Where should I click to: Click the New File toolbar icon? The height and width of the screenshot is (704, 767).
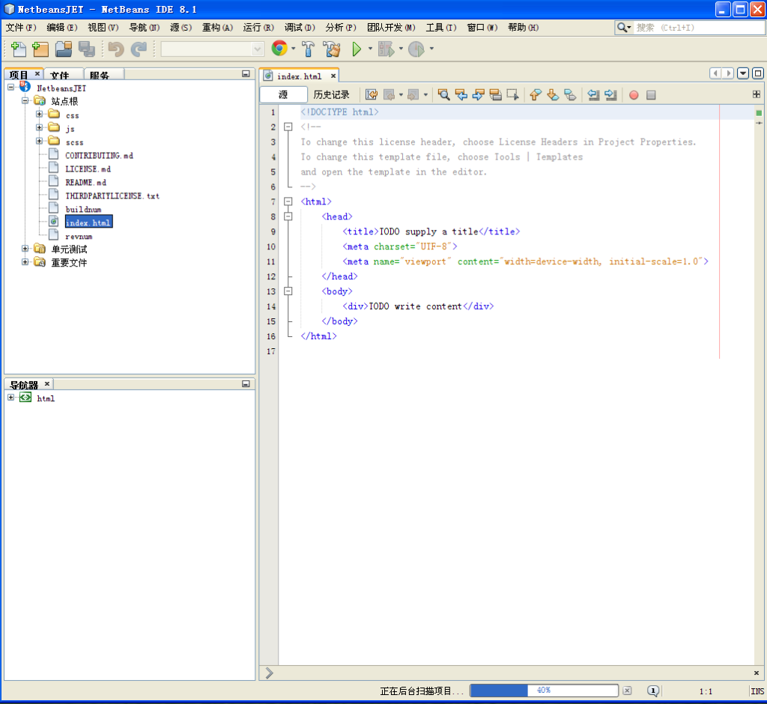18,49
